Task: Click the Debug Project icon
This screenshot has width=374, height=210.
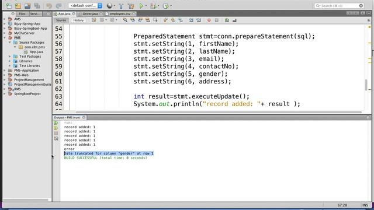Action: pyautogui.click(x=153, y=6)
